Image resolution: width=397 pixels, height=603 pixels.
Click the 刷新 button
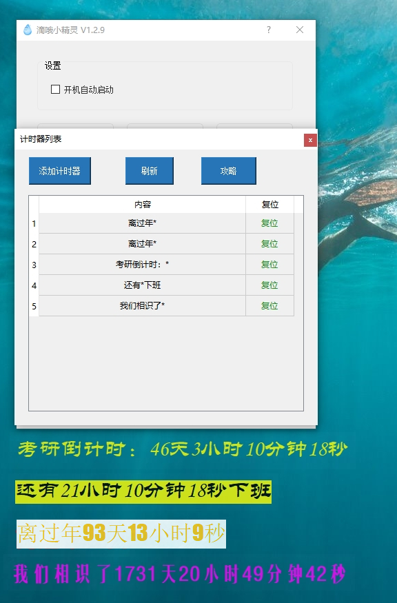tap(150, 171)
